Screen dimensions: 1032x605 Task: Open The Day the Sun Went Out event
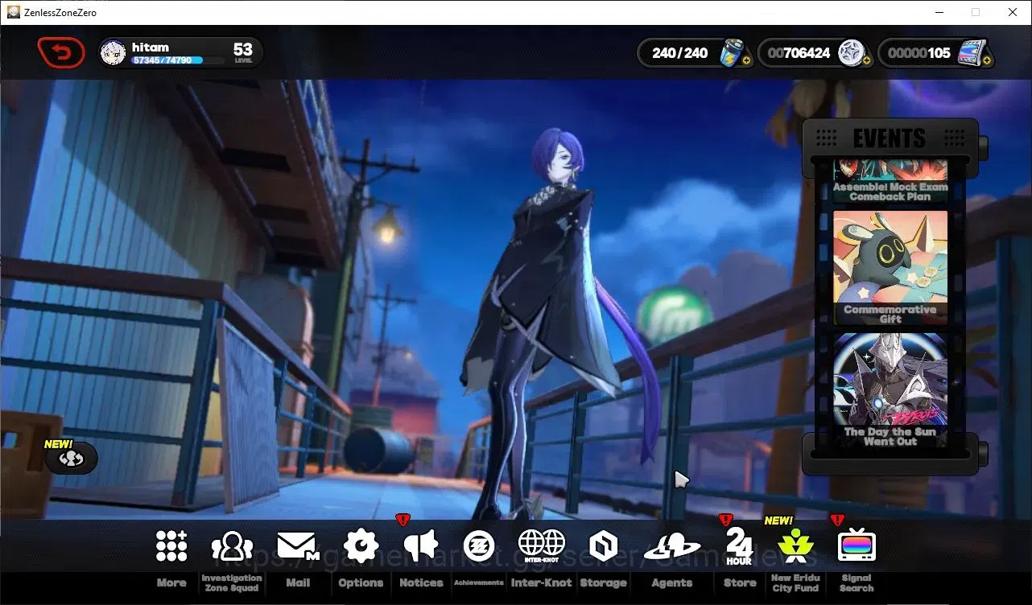890,390
